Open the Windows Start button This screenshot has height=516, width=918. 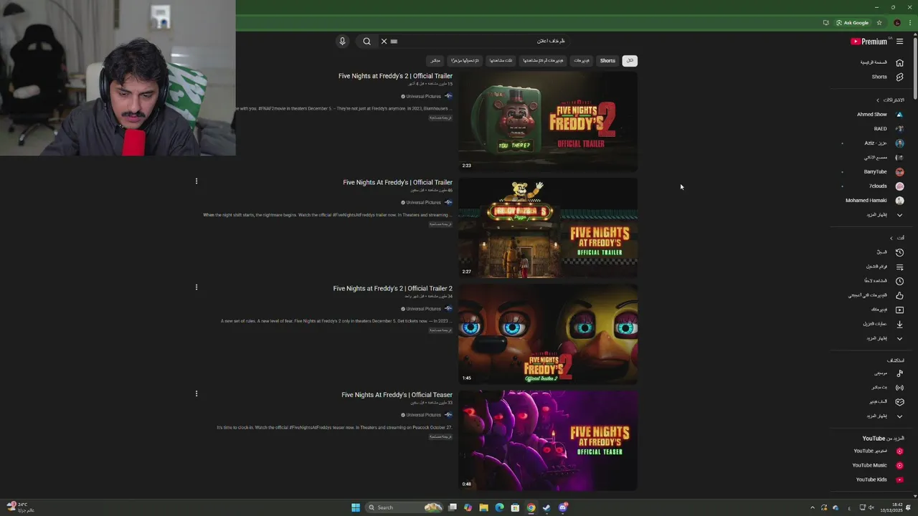point(355,507)
